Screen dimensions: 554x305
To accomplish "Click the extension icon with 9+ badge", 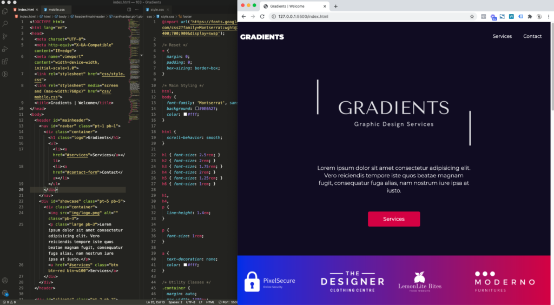I will (x=493, y=17).
